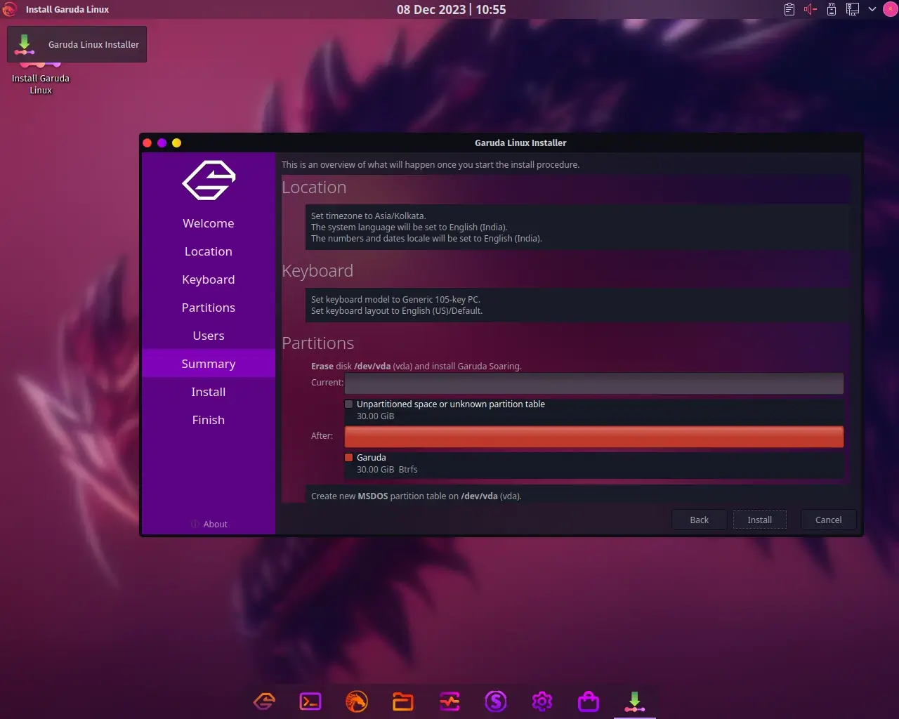
Task: Open the About link
Action: [209, 524]
